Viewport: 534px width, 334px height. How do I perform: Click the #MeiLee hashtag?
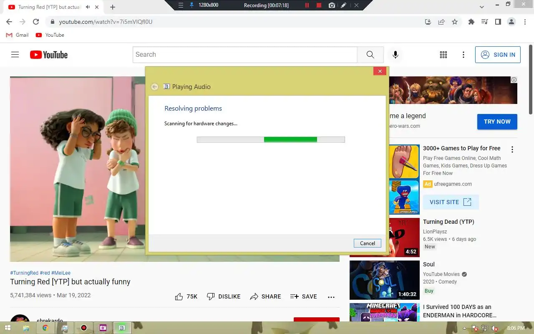[x=61, y=273]
